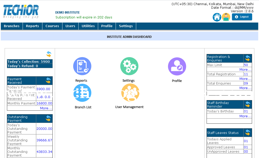Open the User Management dashboard icon
The image size is (259, 158).
pyautogui.click(x=130, y=92)
